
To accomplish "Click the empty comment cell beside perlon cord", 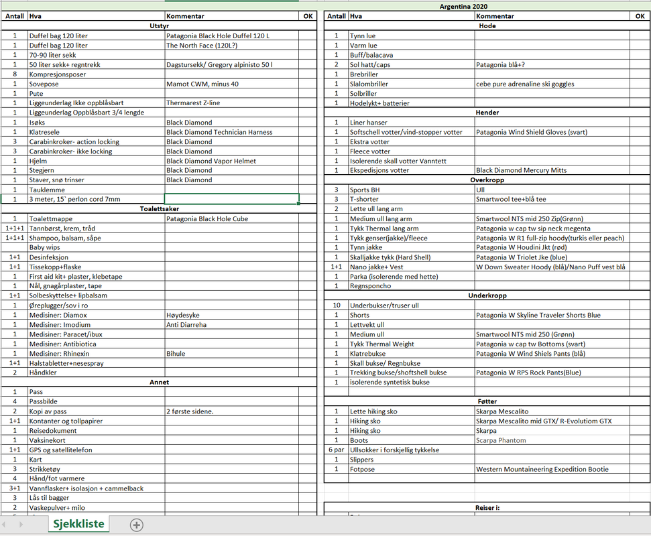I will 232,199.
